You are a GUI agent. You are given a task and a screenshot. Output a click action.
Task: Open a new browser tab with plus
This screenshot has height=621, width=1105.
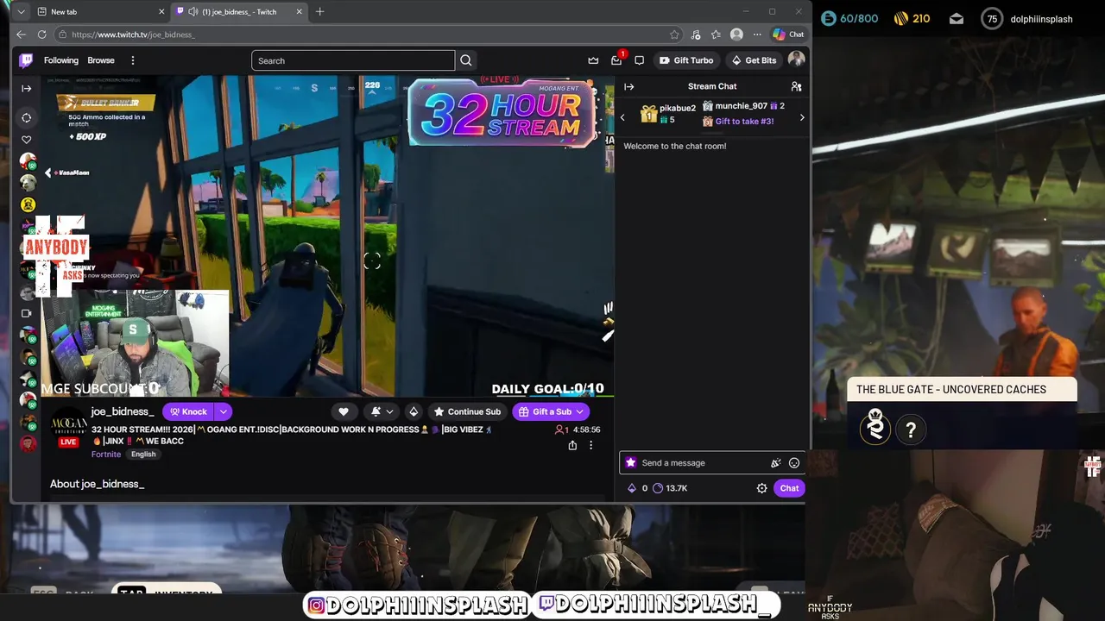320,11
